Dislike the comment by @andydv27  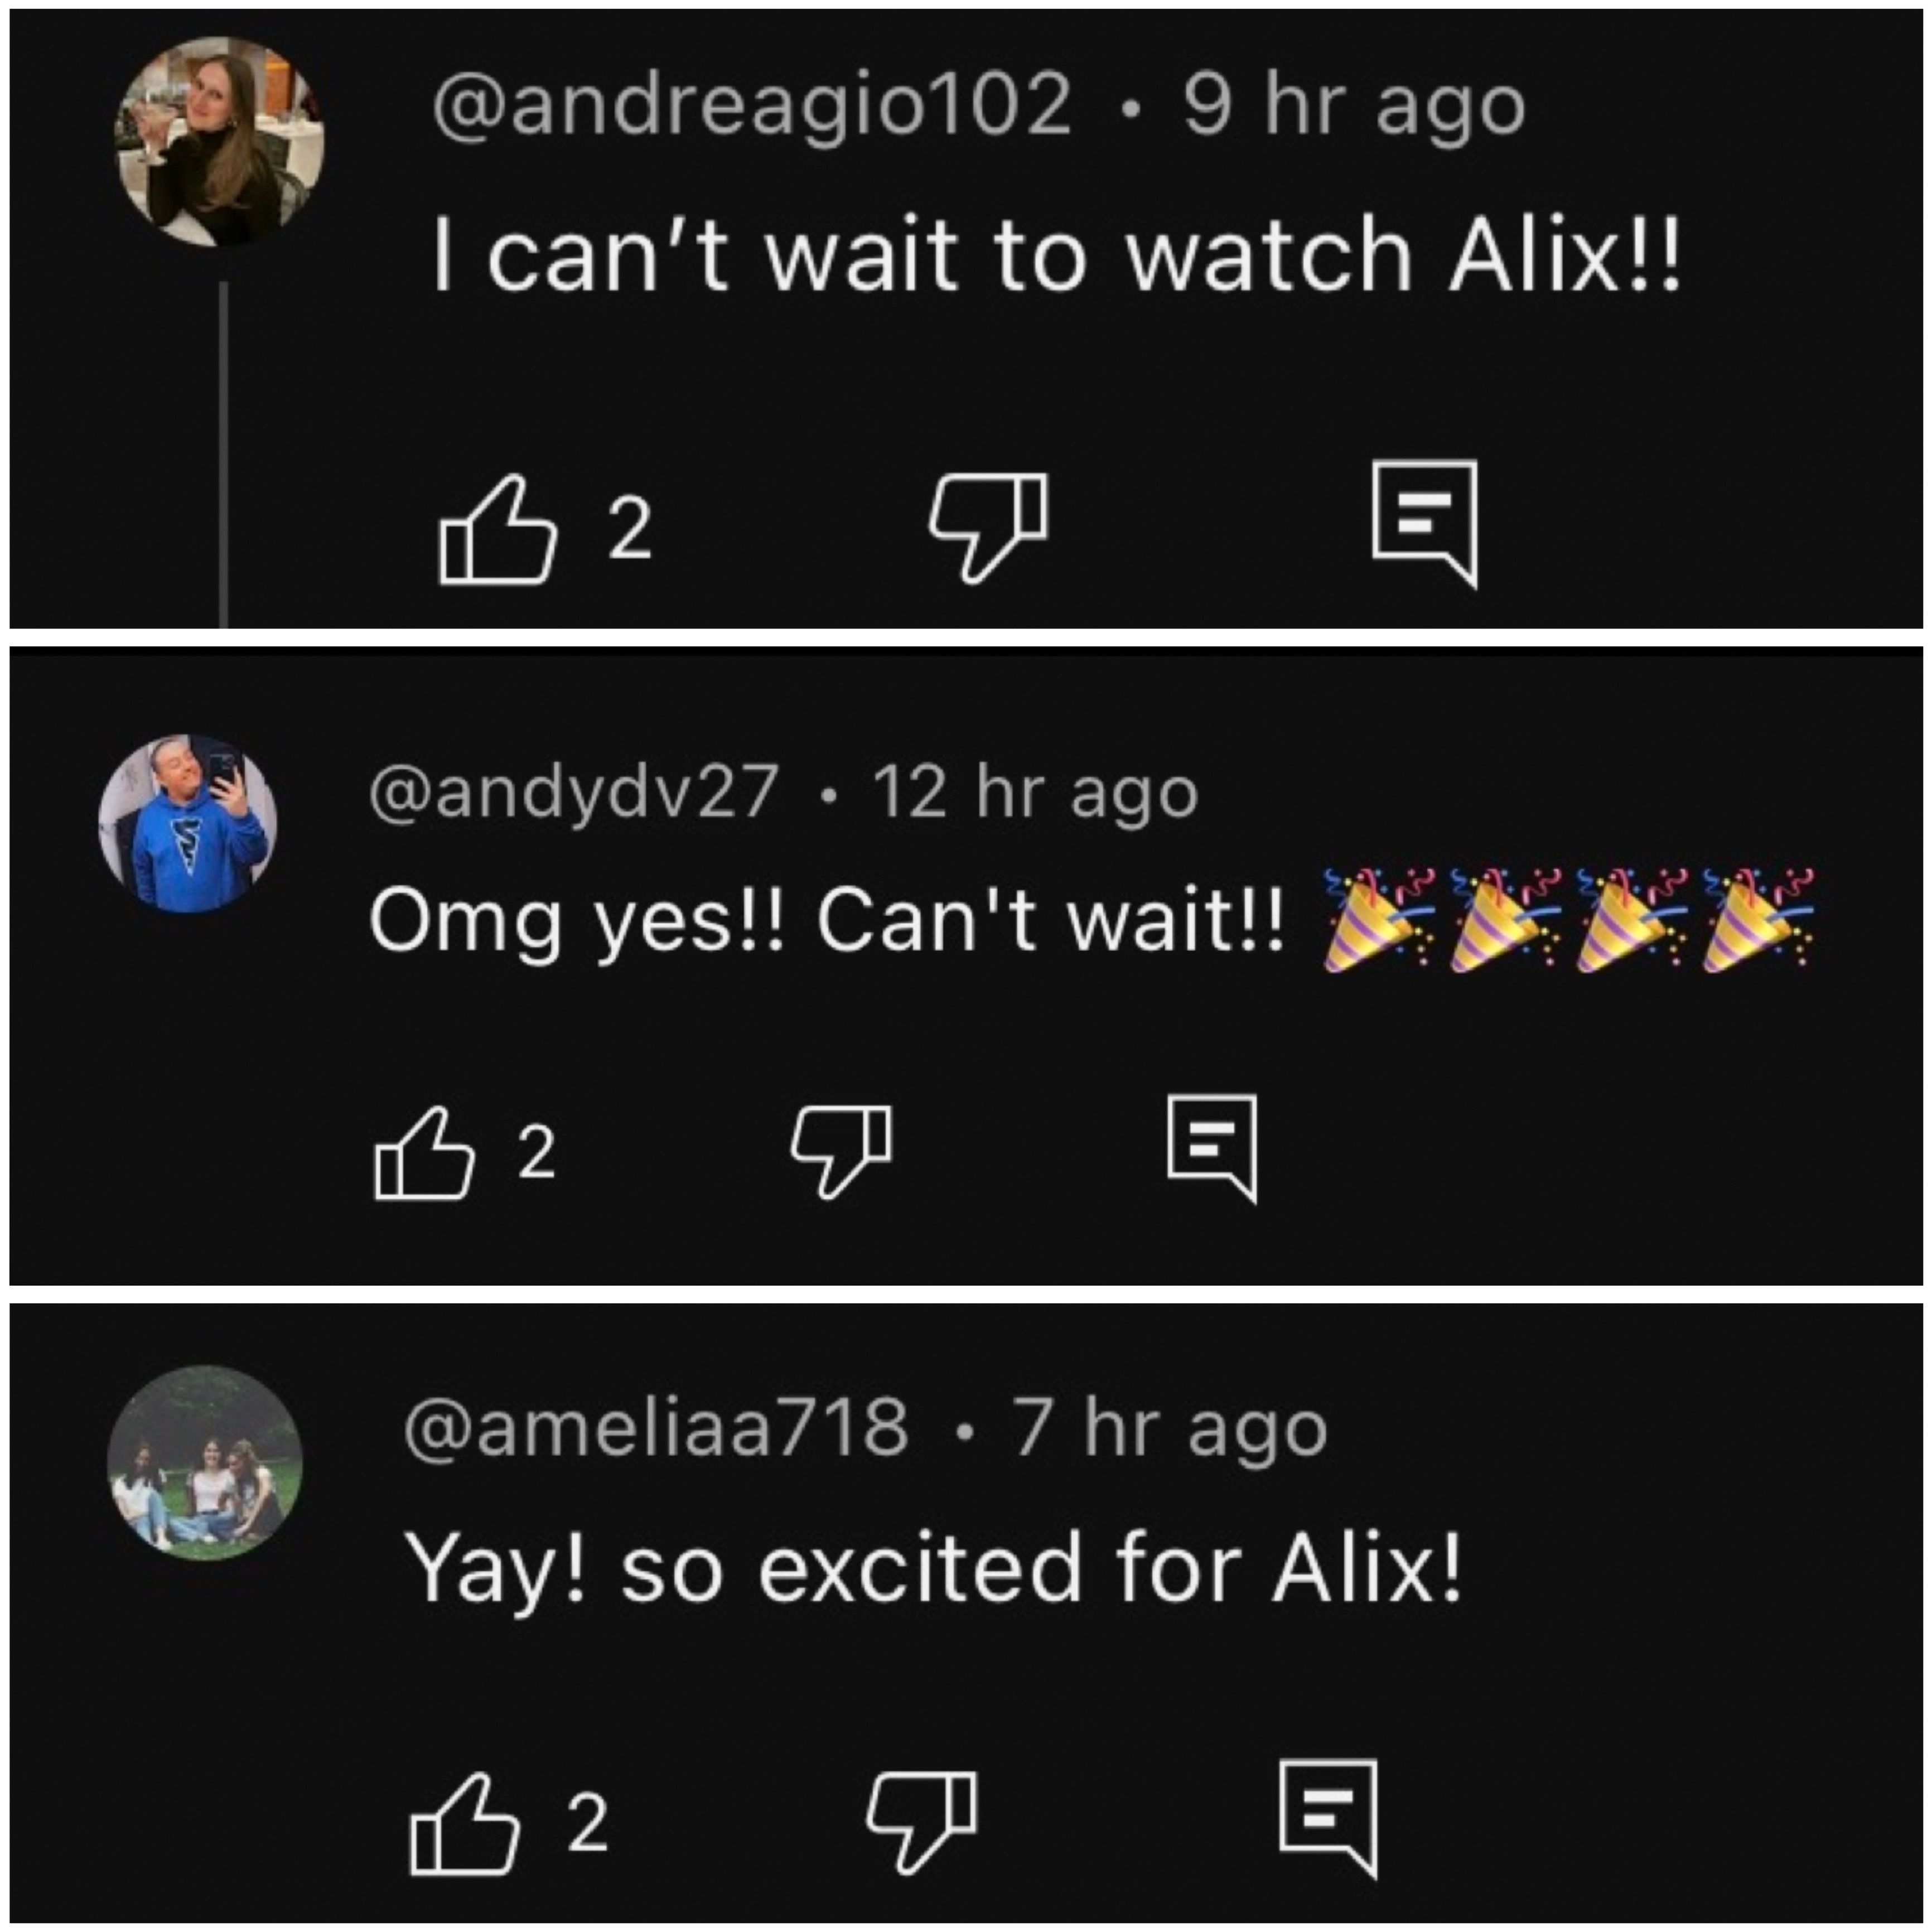[841, 1150]
